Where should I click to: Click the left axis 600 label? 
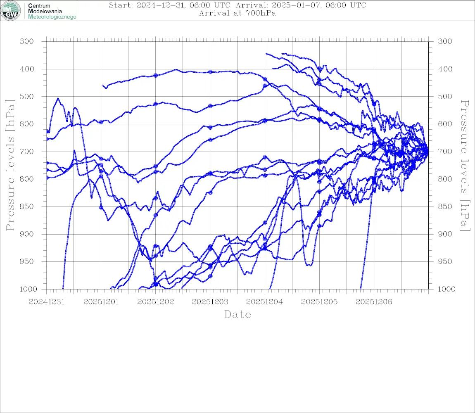pyautogui.click(x=27, y=124)
